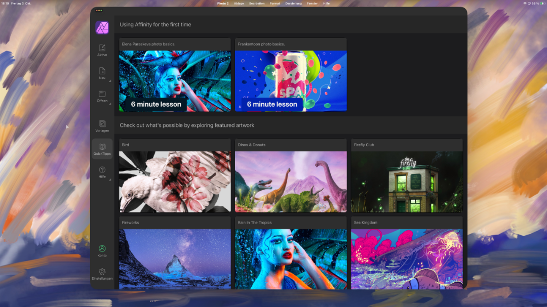Open the Fenster menu
The height and width of the screenshot is (307, 547).
click(x=312, y=3)
